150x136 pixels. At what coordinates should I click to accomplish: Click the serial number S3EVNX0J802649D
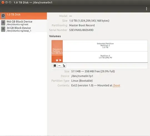pos(81,30)
